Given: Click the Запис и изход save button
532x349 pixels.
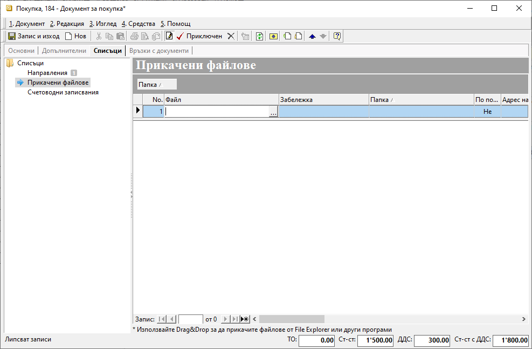Looking at the screenshot, I should coord(33,36).
